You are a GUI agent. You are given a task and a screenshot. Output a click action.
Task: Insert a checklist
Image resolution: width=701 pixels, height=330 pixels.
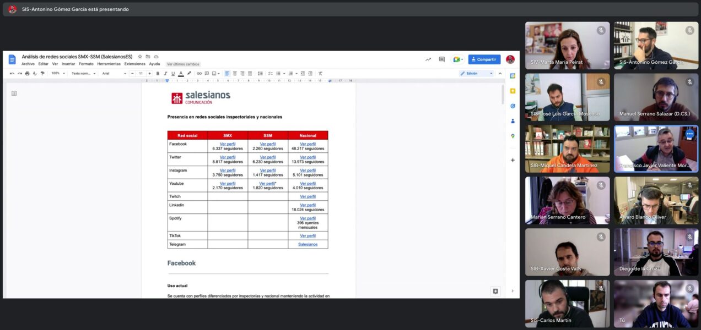coord(270,73)
